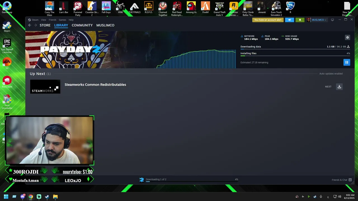Open New Text Document on desktop

coord(347,9)
